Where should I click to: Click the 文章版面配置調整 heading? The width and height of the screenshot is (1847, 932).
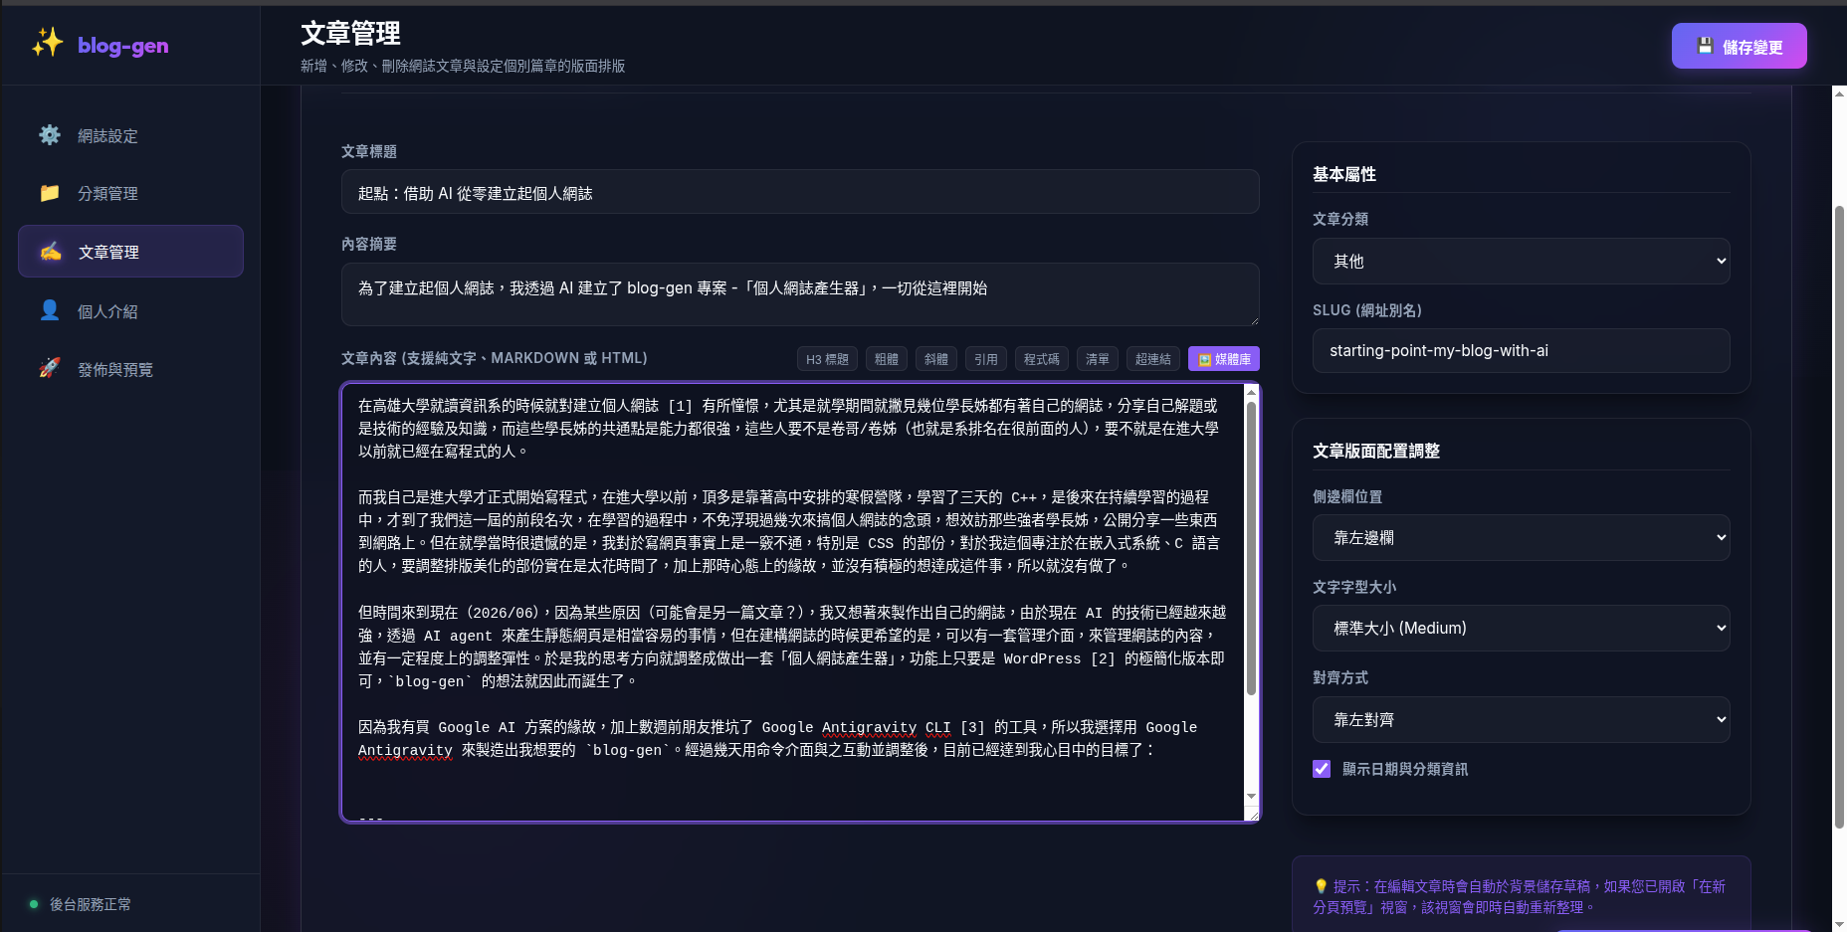tap(1375, 451)
